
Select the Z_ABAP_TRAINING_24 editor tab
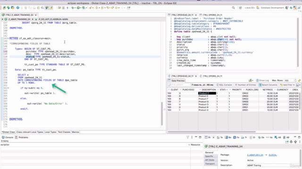pyautogui.click(x=19, y=15)
